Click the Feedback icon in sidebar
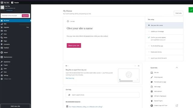The height and width of the screenshot is (108, 193). (2, 48)
